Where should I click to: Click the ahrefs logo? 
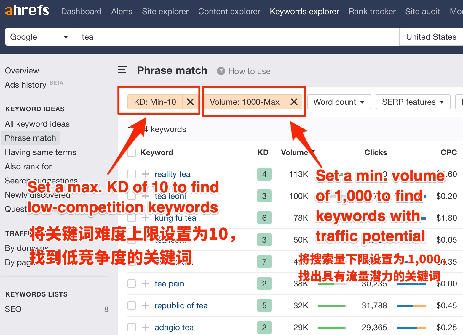coord(27,11)
